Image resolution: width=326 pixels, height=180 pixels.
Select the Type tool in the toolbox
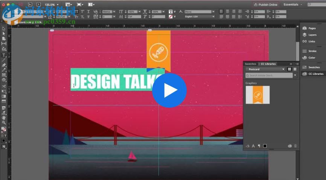4,55
